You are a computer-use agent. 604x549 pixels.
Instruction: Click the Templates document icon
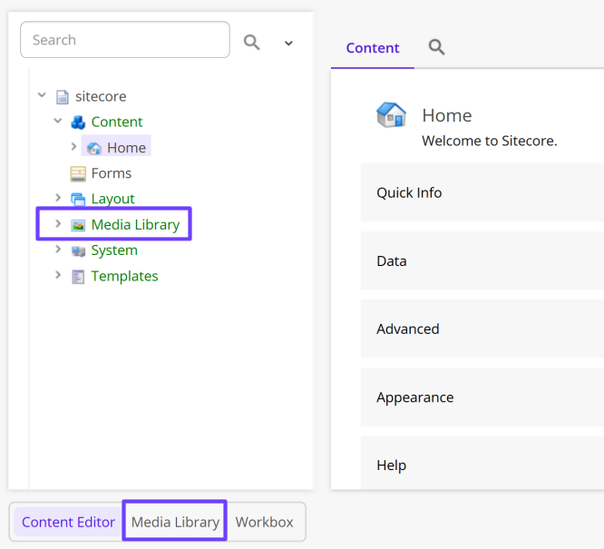click(x=78, y=277)
